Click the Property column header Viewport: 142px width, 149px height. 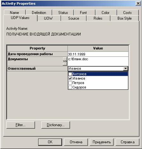pos(37,48)
